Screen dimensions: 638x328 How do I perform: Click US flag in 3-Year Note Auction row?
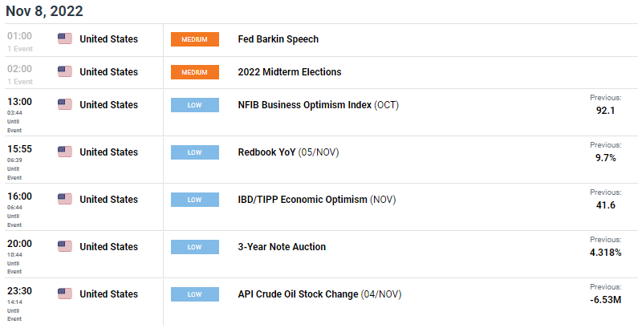pyautogui.click(x=65, y=246)
